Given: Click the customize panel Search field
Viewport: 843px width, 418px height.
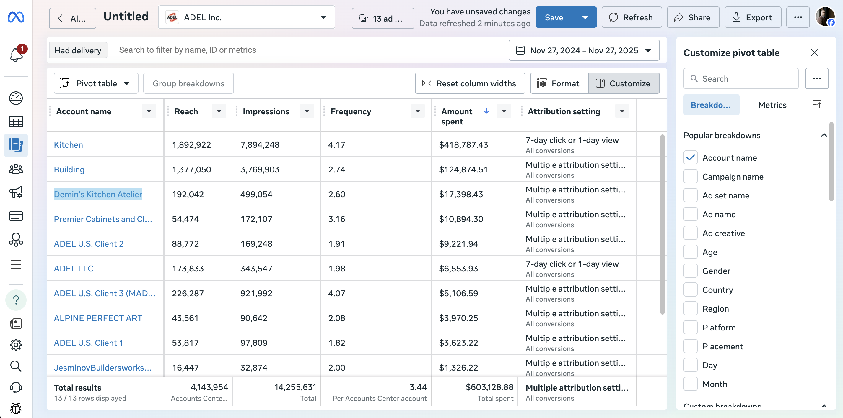Looking at the screenshot, I should pos(741,78).
